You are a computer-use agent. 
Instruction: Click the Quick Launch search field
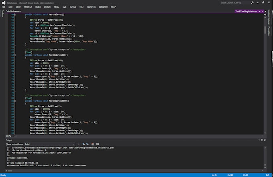(235, 3)
